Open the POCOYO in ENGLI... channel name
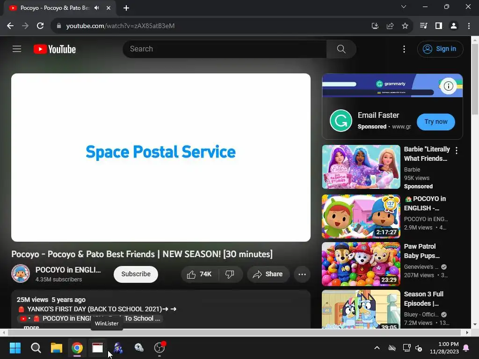Image resolution: width=479 pixels, height=359 pixels. pos(68,270)
